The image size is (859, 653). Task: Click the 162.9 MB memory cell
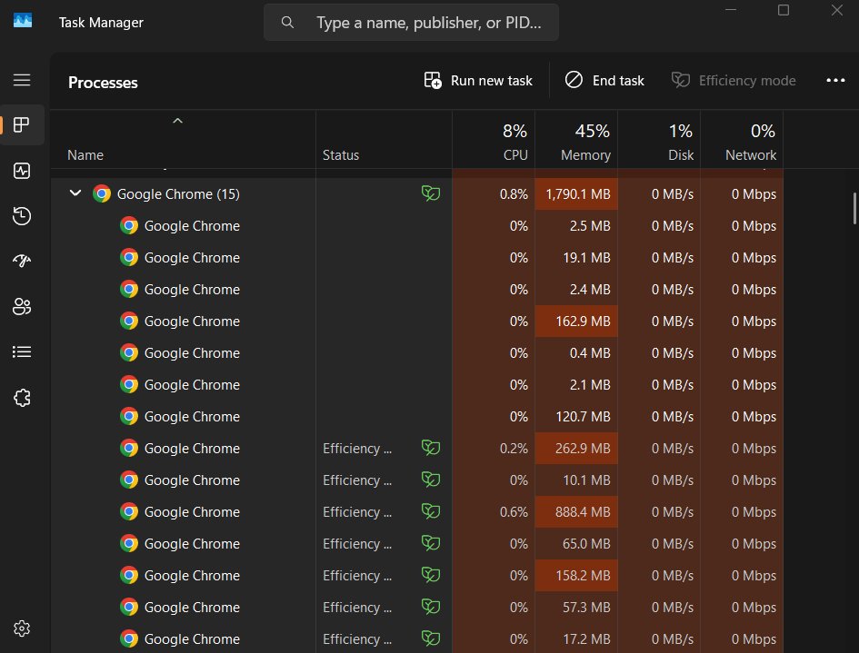pos(576,321)
